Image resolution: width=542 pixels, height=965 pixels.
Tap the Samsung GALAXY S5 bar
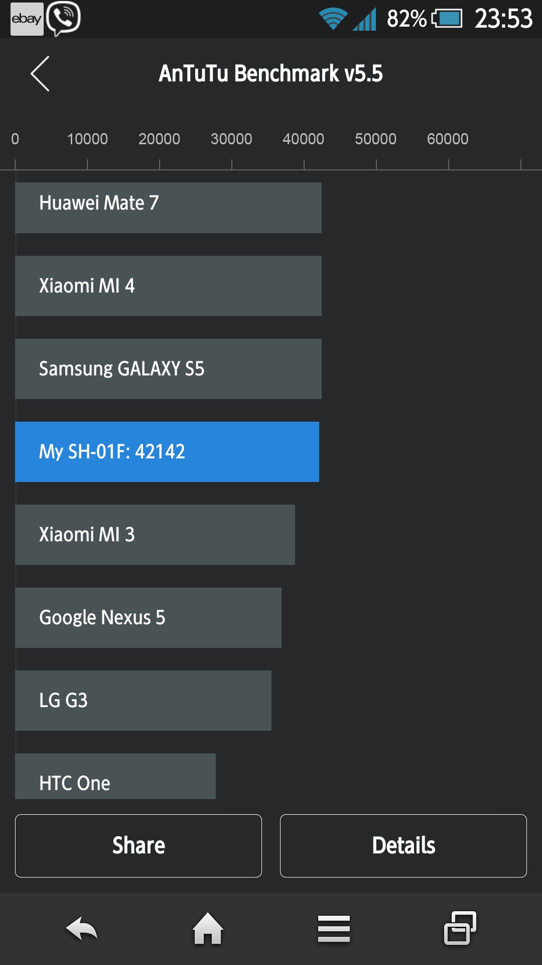click(x=168, y=369)
